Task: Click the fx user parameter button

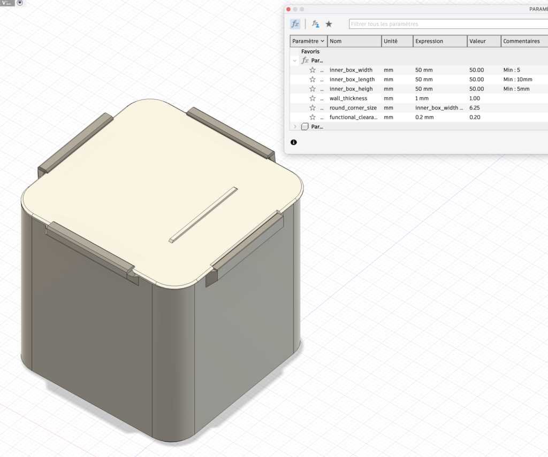Action: [295, 24]
